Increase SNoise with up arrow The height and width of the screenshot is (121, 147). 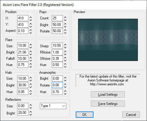pyautogui.click(x=65, y=58)
